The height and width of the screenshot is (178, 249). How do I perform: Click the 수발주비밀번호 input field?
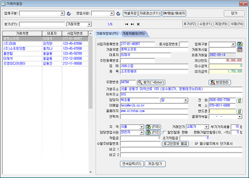coord(141,144)
